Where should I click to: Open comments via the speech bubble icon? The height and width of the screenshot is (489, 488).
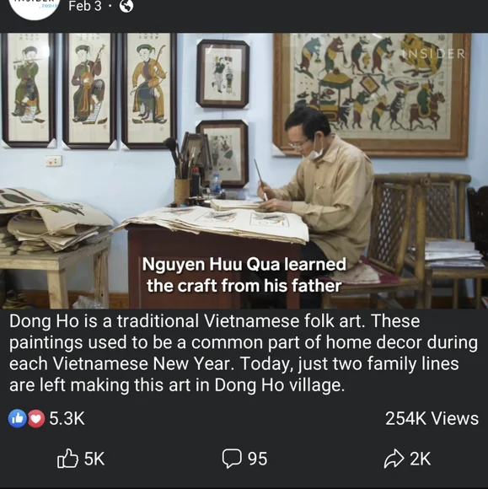[232, 459]
